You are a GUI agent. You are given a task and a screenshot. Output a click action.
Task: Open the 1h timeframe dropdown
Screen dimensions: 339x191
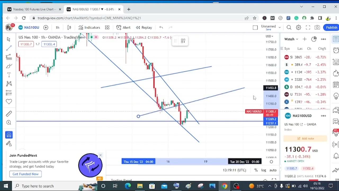(57, 27)
